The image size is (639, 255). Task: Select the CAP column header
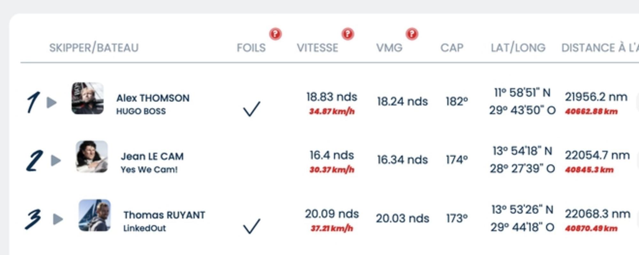point(452,48)
